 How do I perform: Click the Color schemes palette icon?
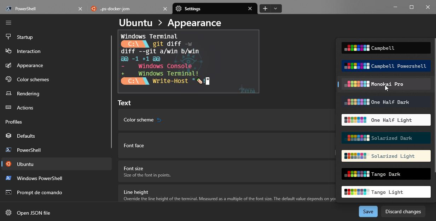tap(8, 79)
